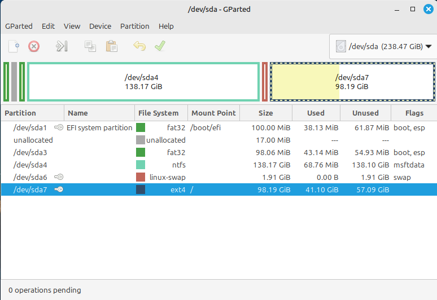Viewport: 437px width, 300px height.
Task: Select the /dev/sda3 partition row
Action: [x=218, y=152]
